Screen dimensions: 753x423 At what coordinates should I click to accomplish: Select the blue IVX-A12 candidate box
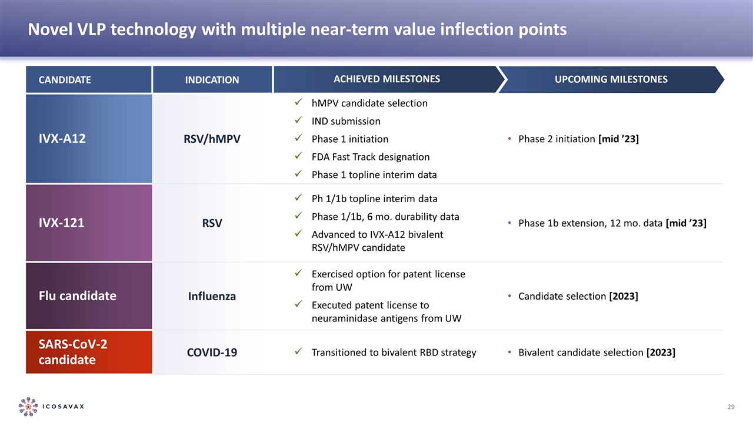tap(89, 139)
